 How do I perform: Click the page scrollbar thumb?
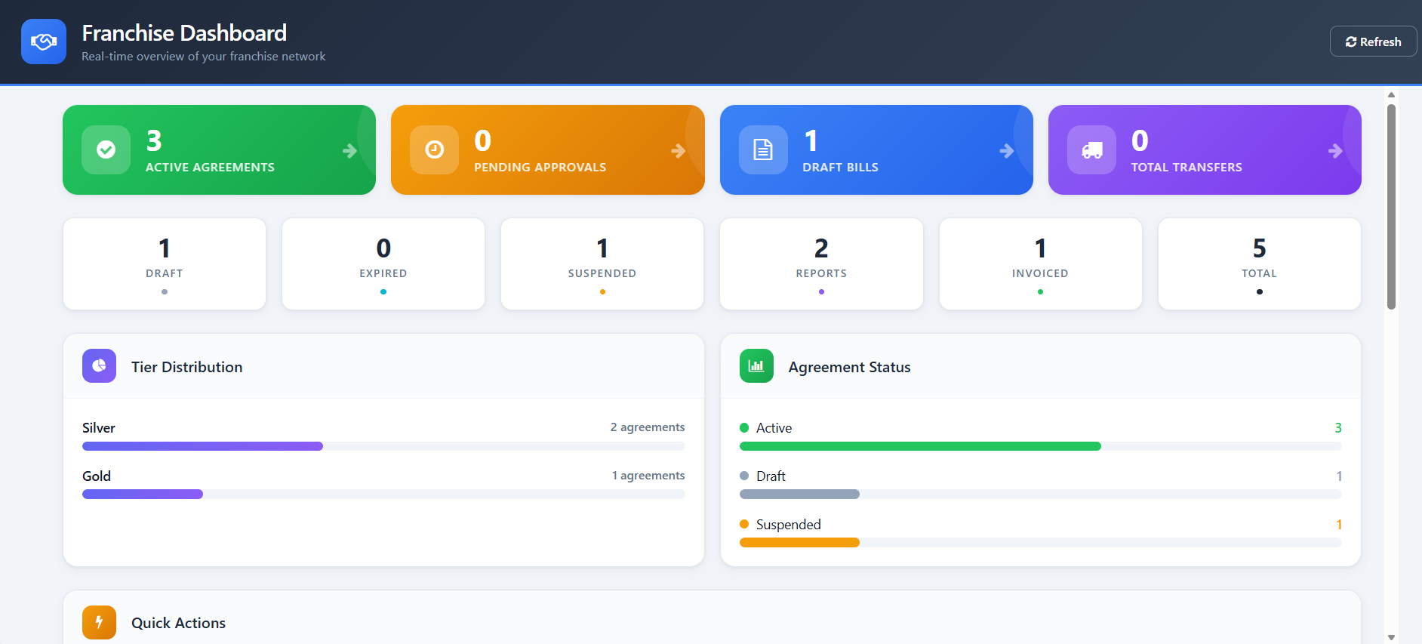click(1391, 206)
